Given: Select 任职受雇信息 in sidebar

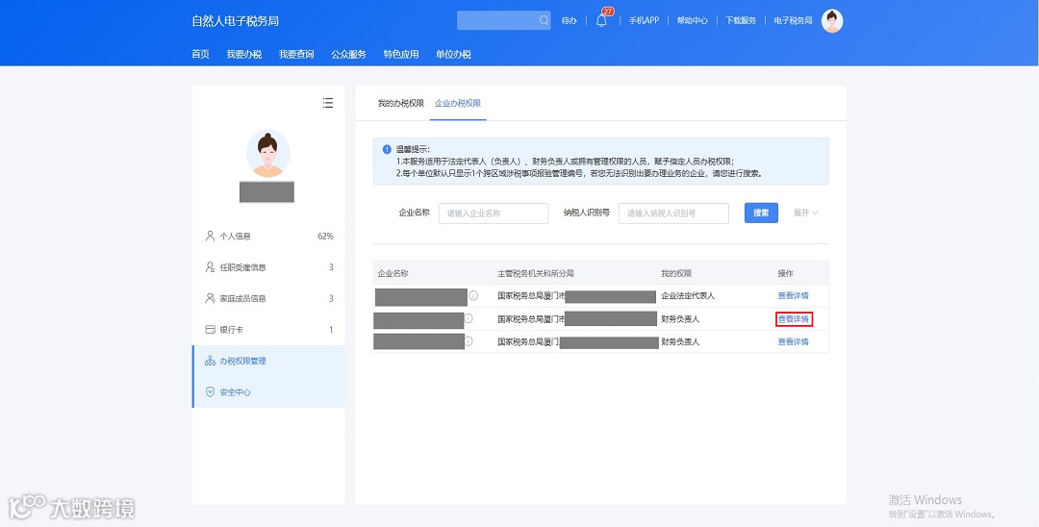Looking at the screenshot, I should pos(268,266).
